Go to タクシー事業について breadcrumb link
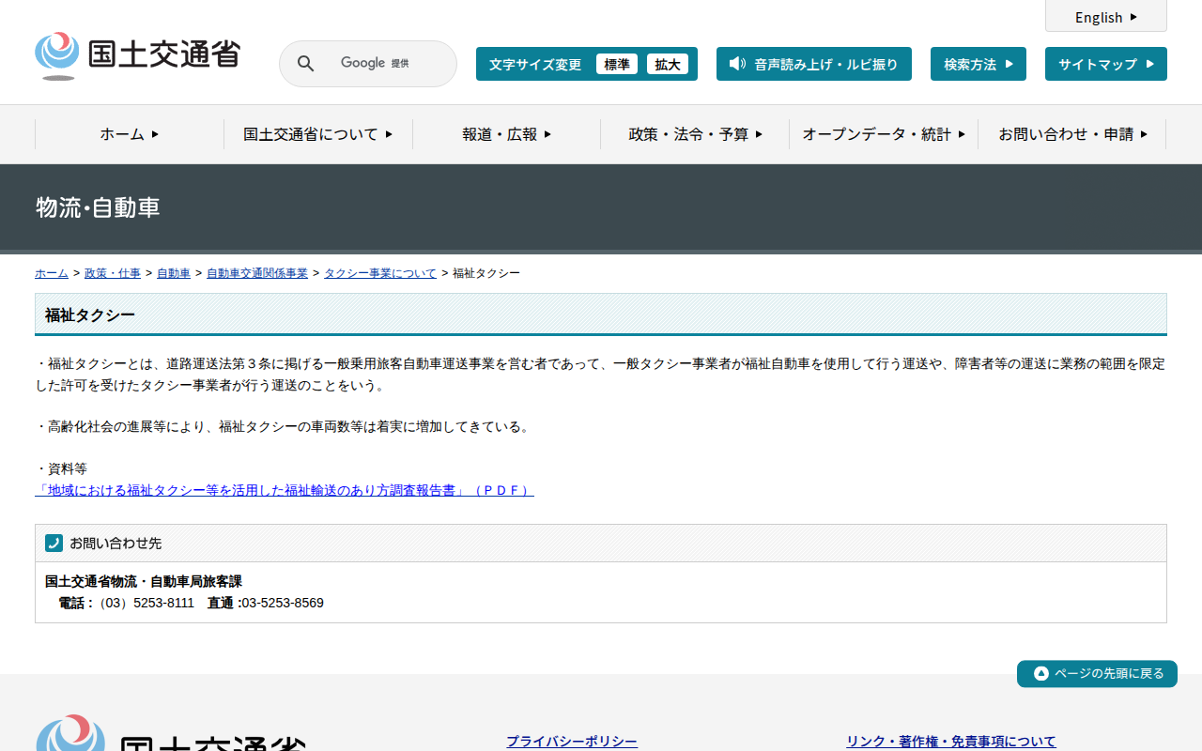 [x=380, y=273]
